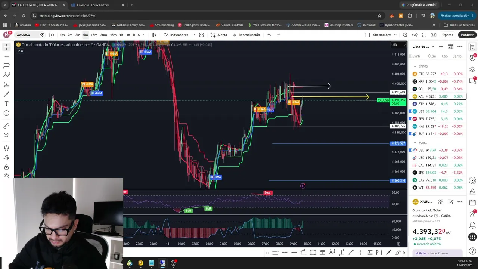This screenshot has height=269, width=478.
Task: Open watchlist three-dot settings menu
Action: (x=460, y=46)
